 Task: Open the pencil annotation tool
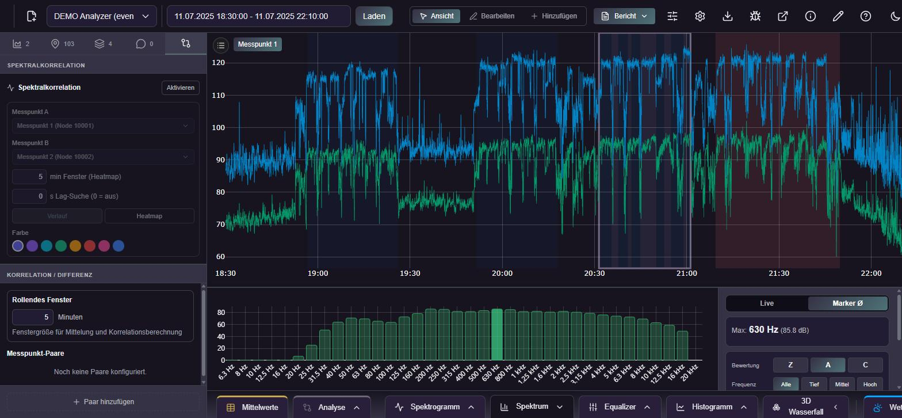[x=838, y=16]
